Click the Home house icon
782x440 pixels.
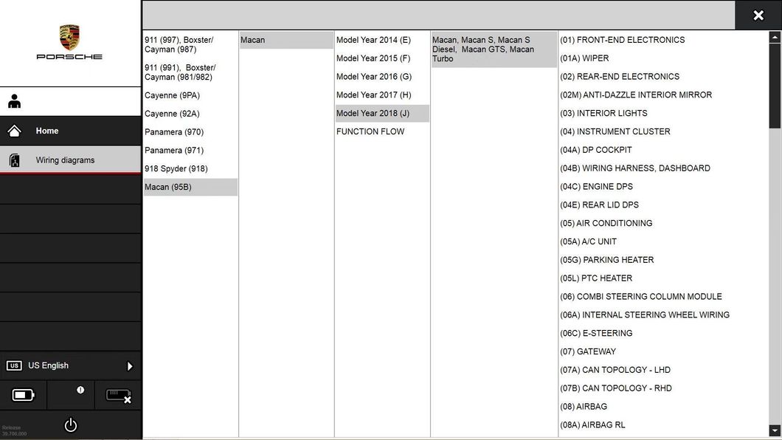point(14,131)
